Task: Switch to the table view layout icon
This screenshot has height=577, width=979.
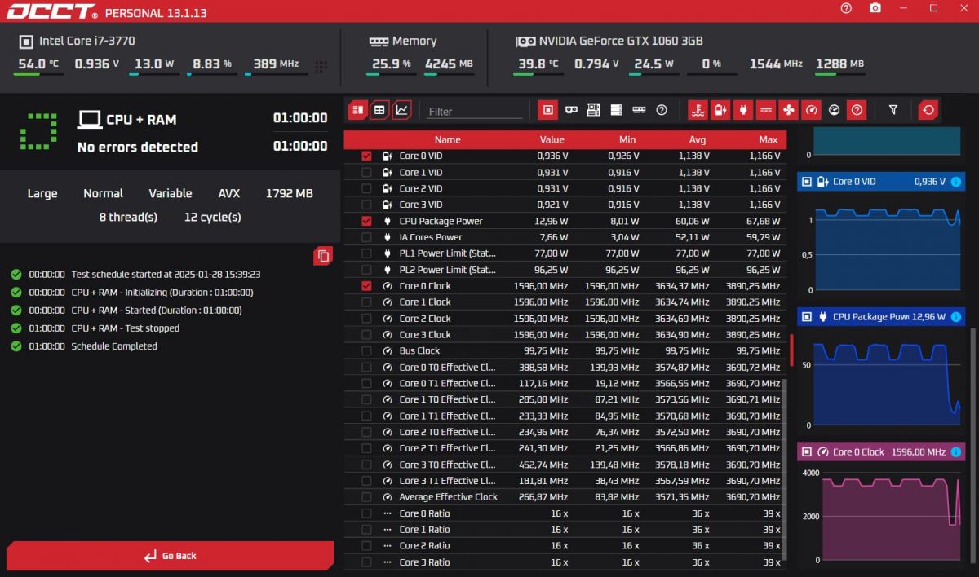Action: [x=379, y=110]
